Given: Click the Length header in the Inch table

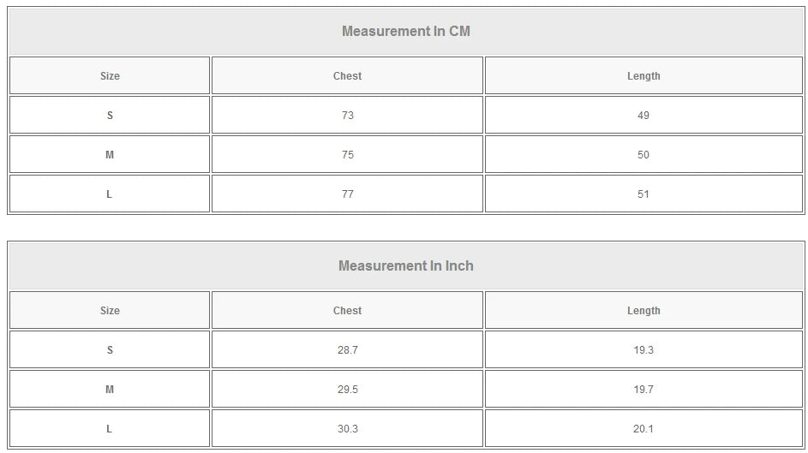Looking at the screenshot, I should 643,311.
